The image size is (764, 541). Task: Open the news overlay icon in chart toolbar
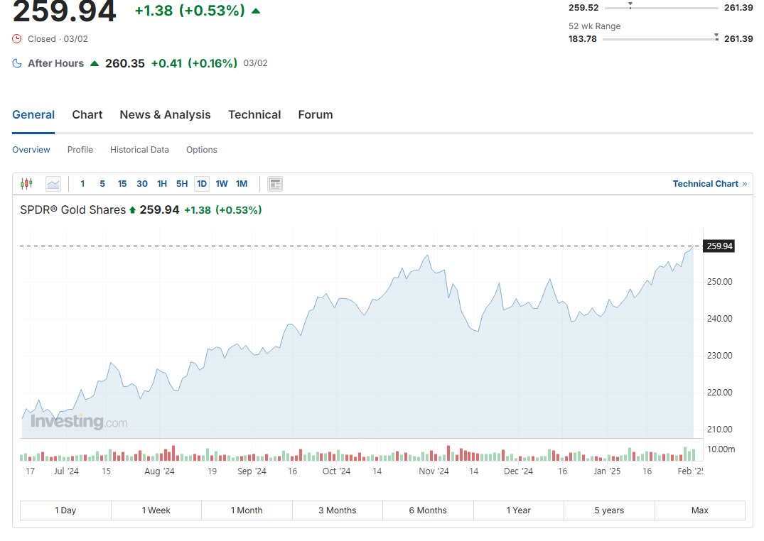pyautogui.click(x=275, y=184)
